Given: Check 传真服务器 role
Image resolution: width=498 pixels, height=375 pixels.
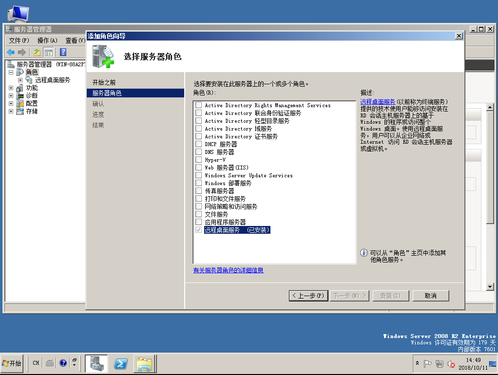Looking at the screenshot, I should click(x=198, y=190).
